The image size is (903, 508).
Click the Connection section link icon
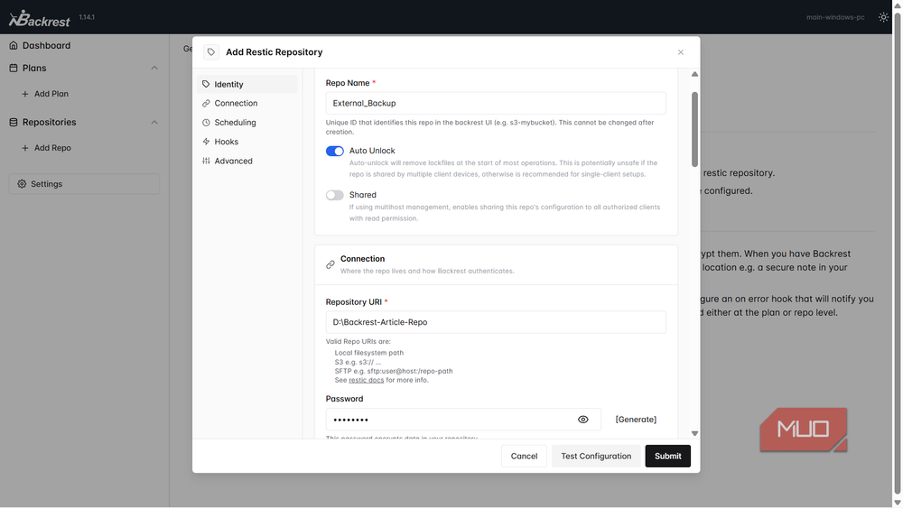[x=330, y=264]
